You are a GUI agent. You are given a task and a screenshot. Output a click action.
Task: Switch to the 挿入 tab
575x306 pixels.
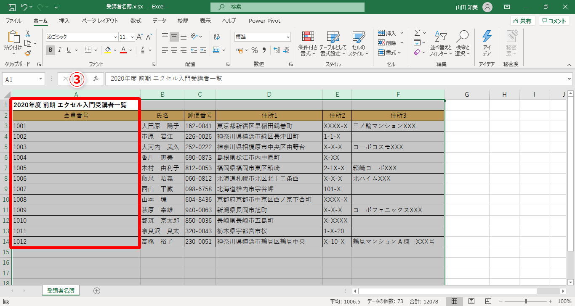click(x=64, y=21)
